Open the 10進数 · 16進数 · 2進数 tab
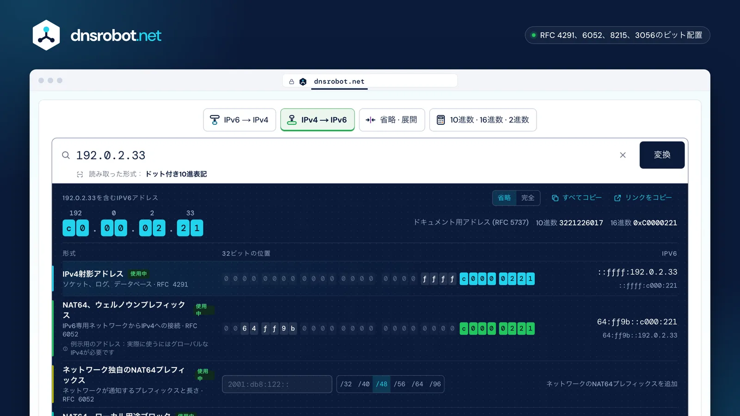This screenshot has width=740, height=416. tap(483, 120)
